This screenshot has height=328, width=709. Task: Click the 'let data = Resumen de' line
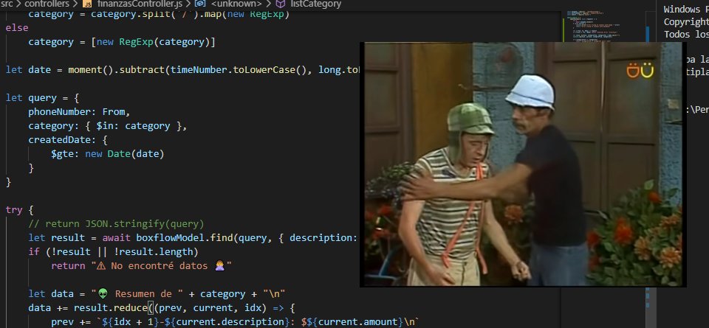[x=157, y=293]
